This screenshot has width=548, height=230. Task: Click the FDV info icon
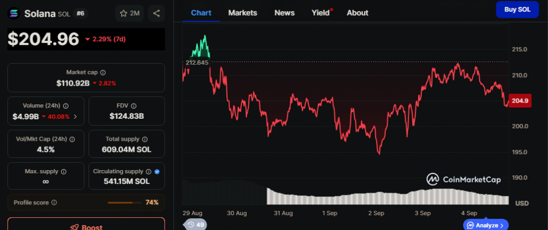point(134,106)
